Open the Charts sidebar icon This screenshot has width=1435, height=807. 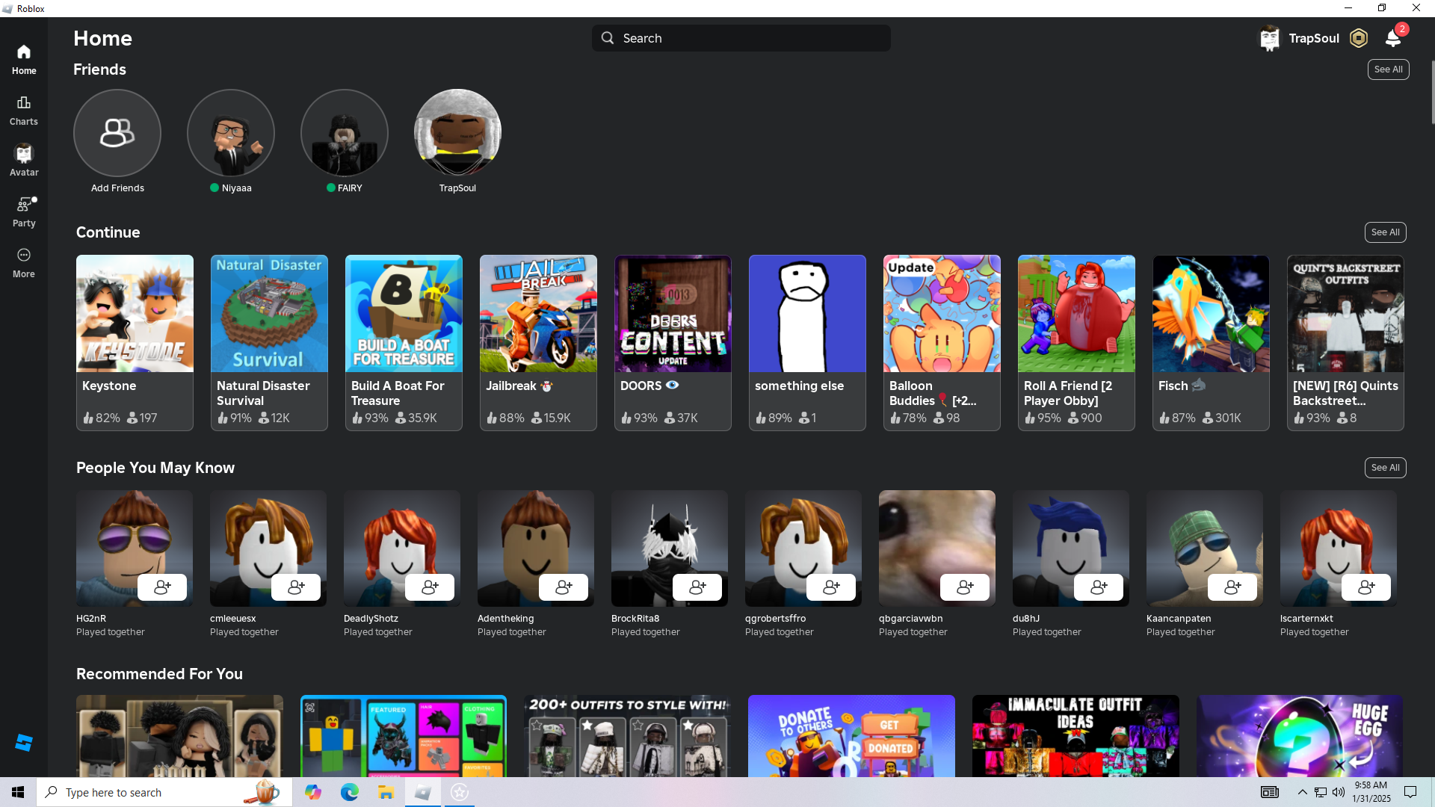click(24, 110)
